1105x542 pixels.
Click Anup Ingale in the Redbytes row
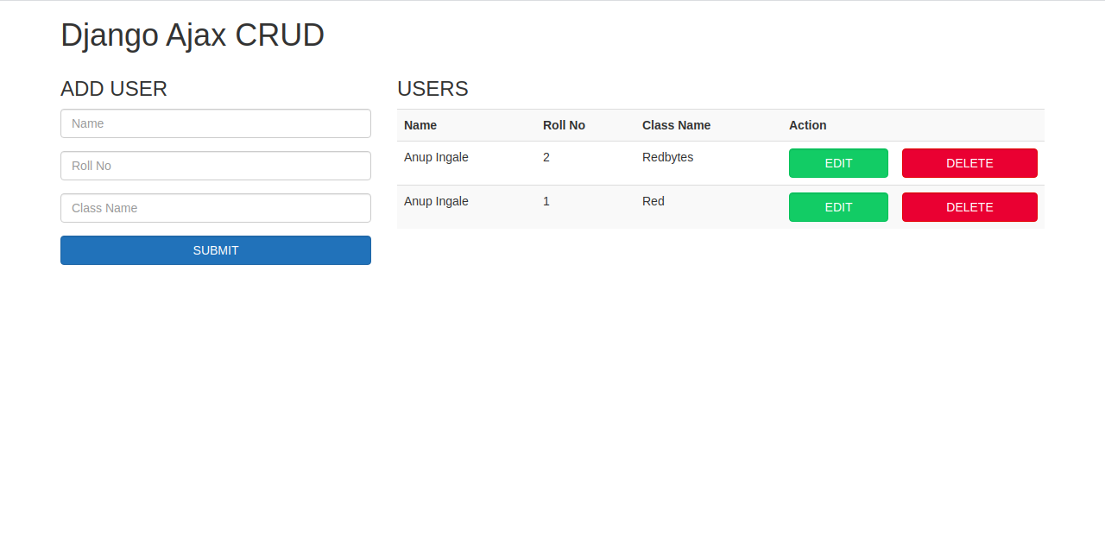point(436,157)
